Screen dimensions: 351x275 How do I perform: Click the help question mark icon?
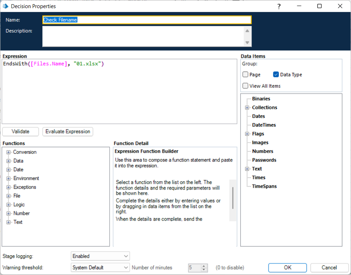pyautogui.click(x=279, y=6)
